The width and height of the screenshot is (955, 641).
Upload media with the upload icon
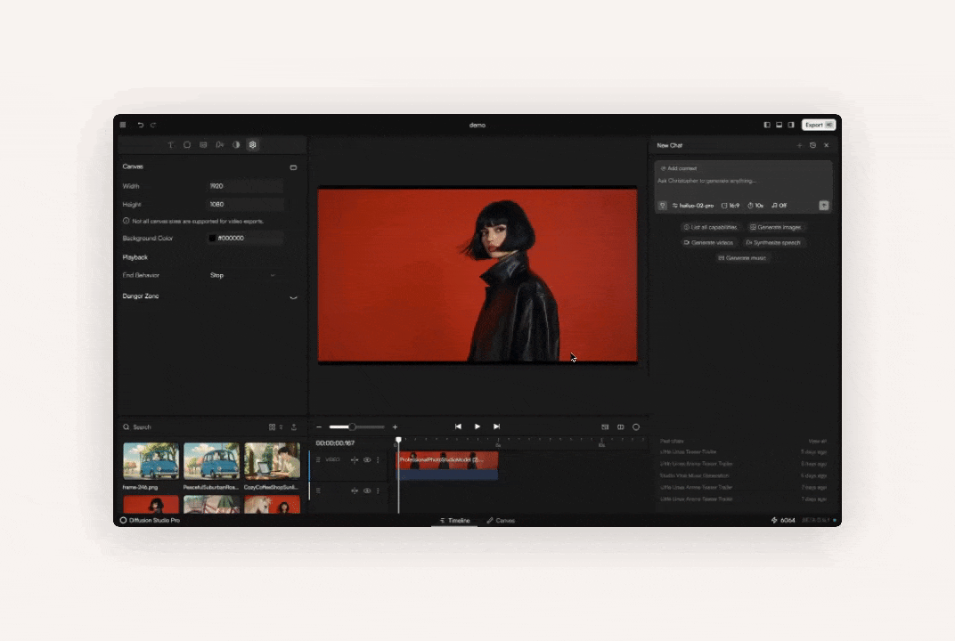click(294, 427)
